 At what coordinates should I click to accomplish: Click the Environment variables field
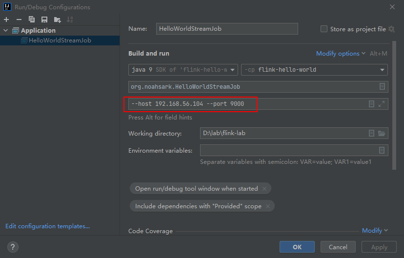pyautogui.click(x=294, y=150)
